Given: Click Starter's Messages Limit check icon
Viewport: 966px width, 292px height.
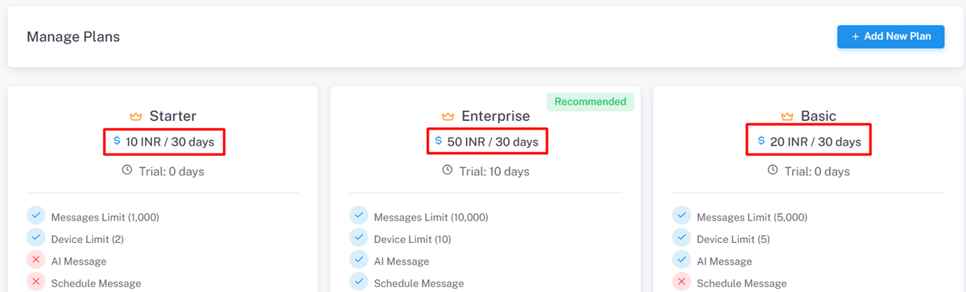Looking at the screenshot, I should tap(35, 216).
